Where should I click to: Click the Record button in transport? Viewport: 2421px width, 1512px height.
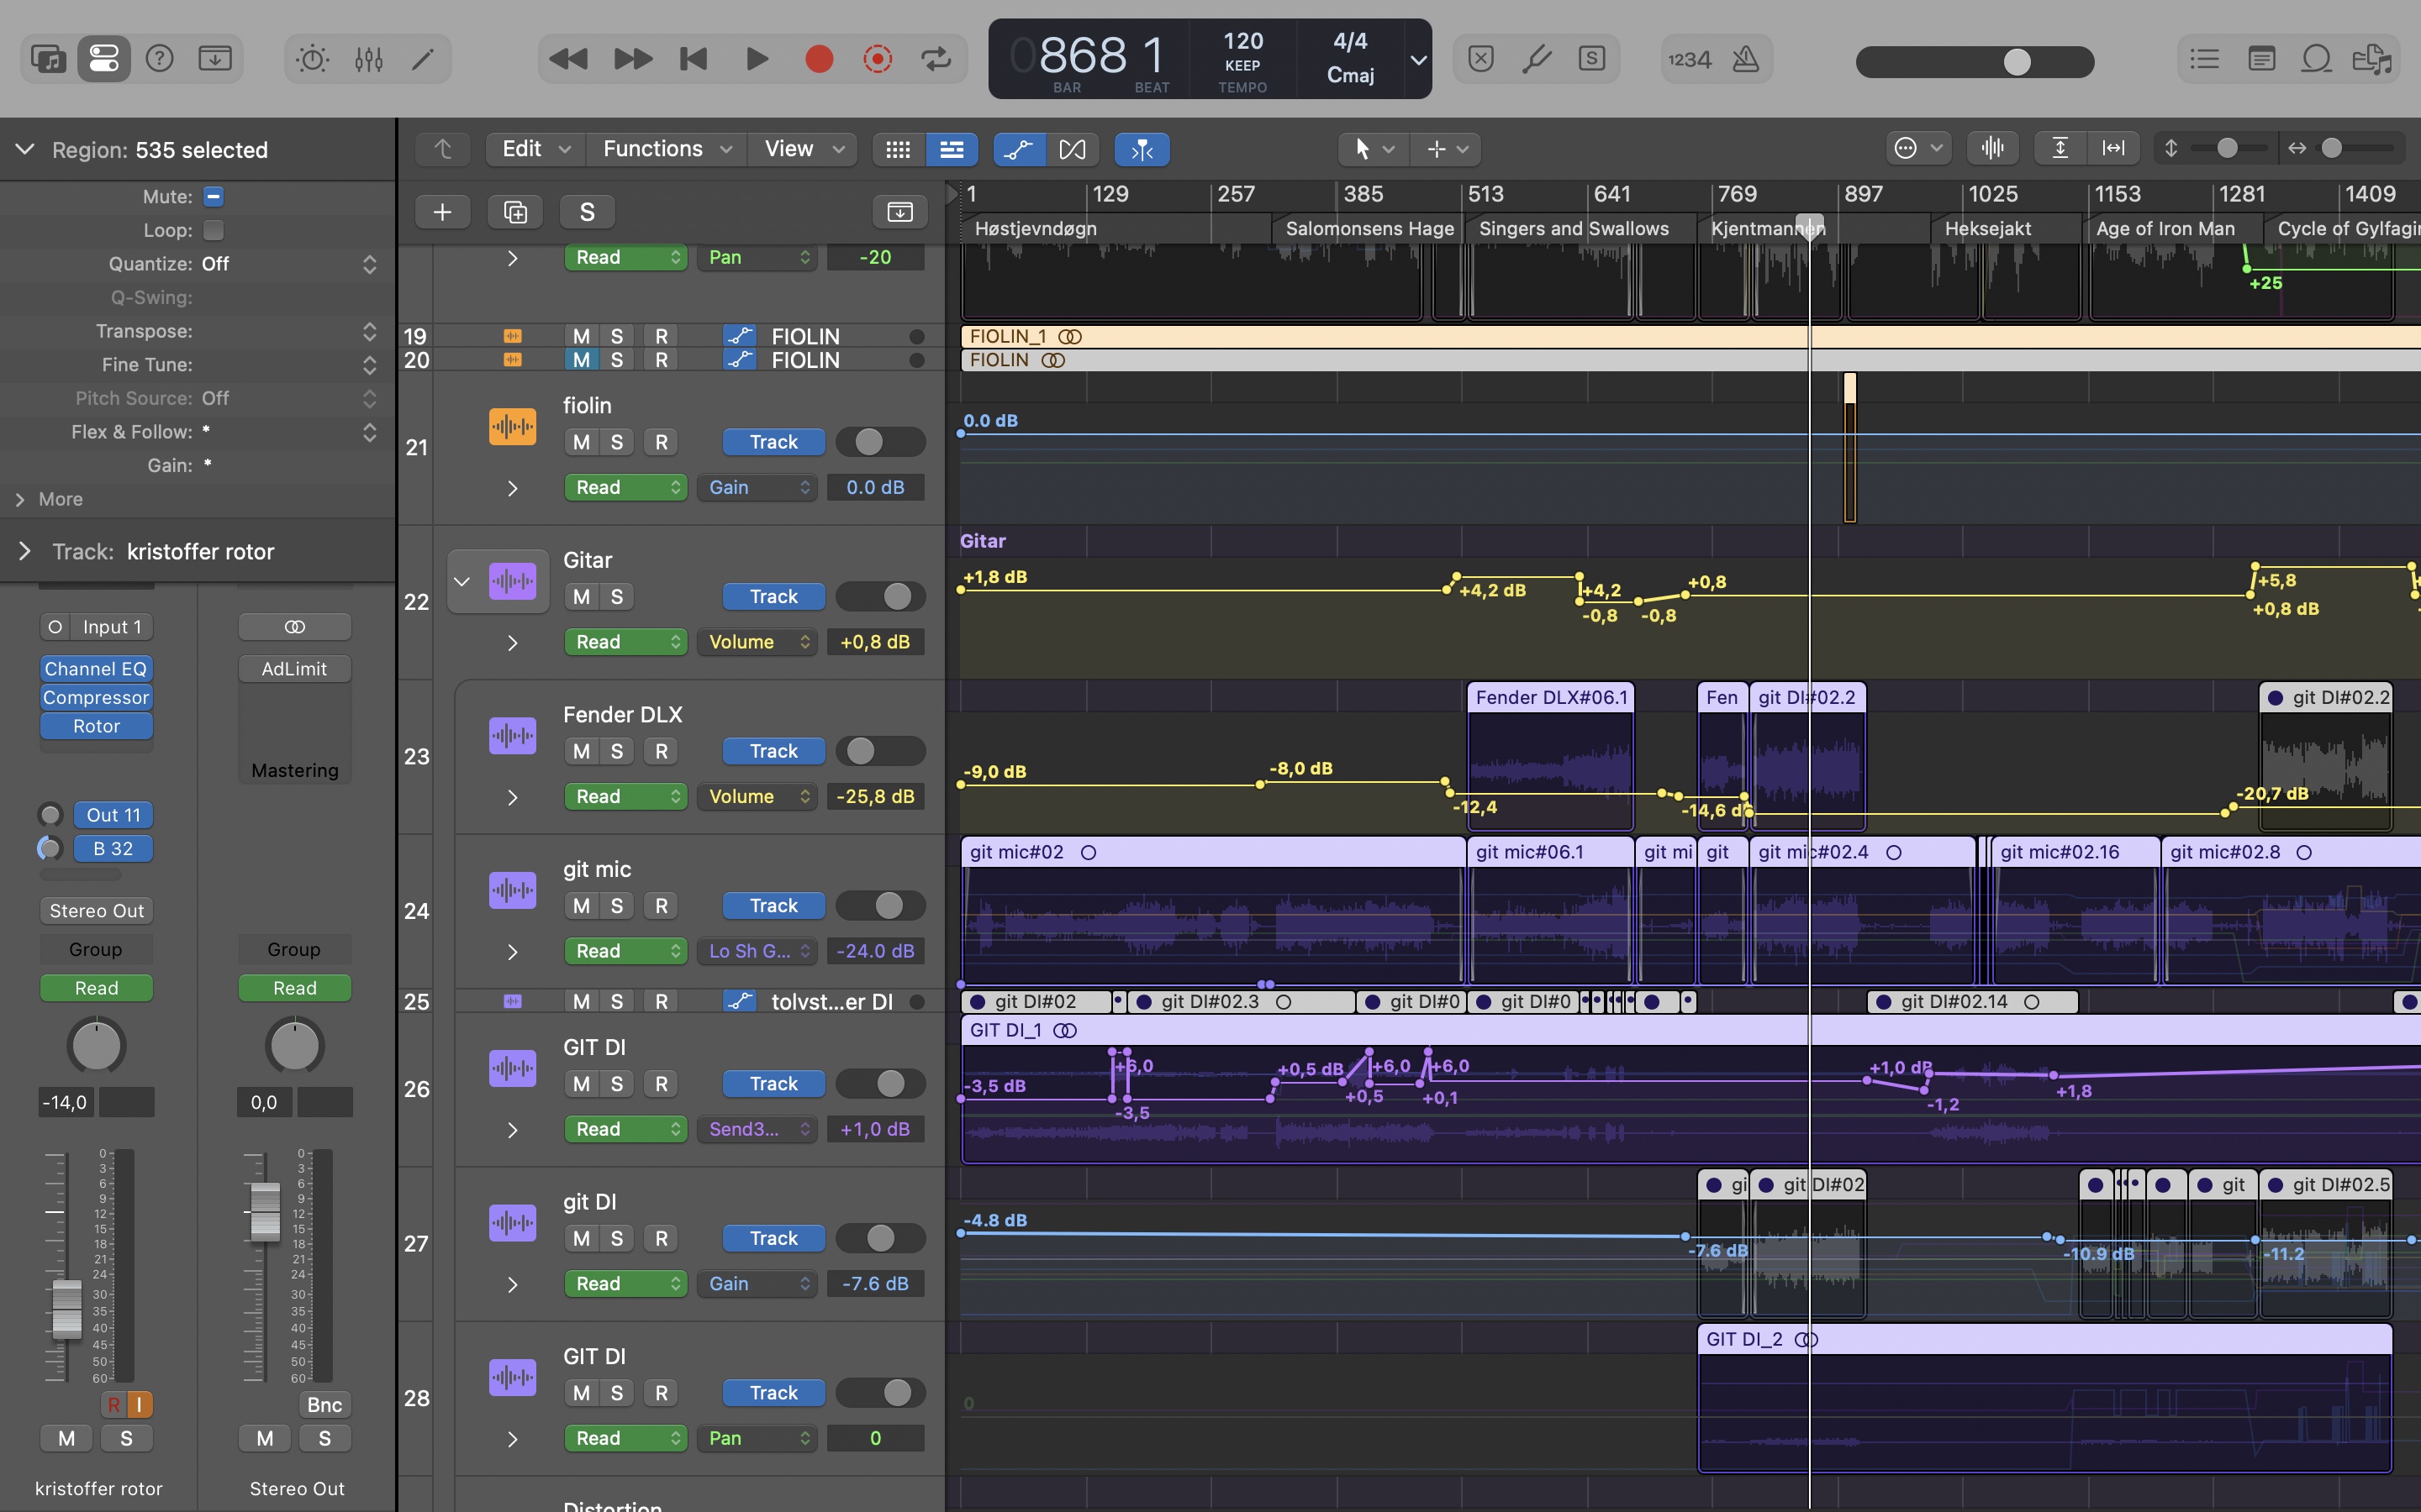(818, 60)
